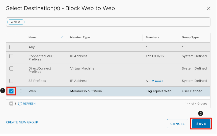The height and width of the screenshot is (136, 217).
Task: Toggle the selected-count checkbox in footer
Action: [x=11, y=104]
